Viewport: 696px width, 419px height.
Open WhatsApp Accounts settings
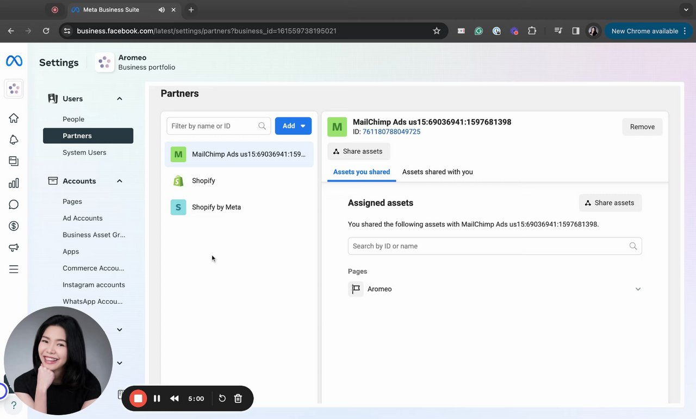tap(92, 302)
